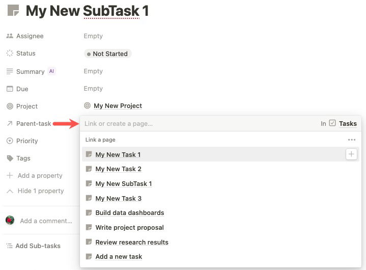Open the three-dots menu in Link a page
The height and width of the screenshot is (270, 366).
352,140
